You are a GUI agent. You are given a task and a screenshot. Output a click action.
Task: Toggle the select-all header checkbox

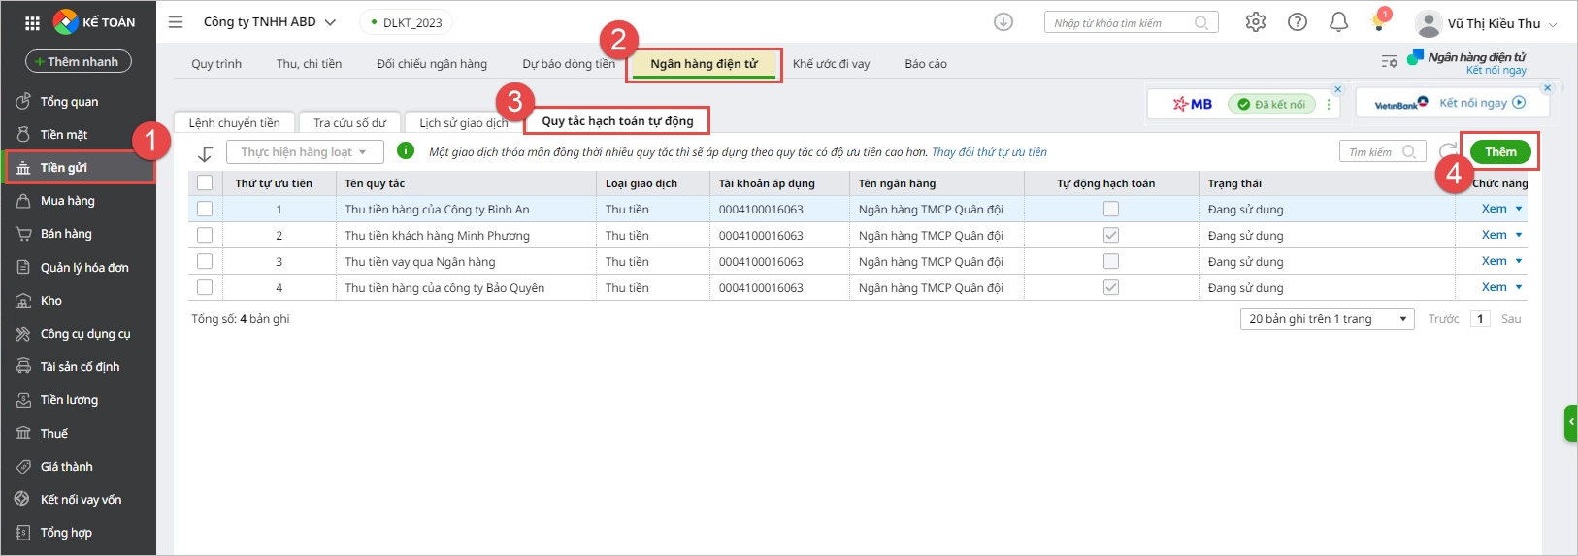point(205,182)
